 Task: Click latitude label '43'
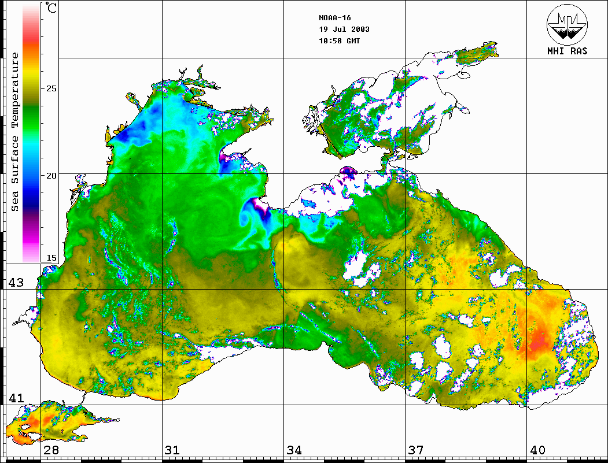click(16, 283)
